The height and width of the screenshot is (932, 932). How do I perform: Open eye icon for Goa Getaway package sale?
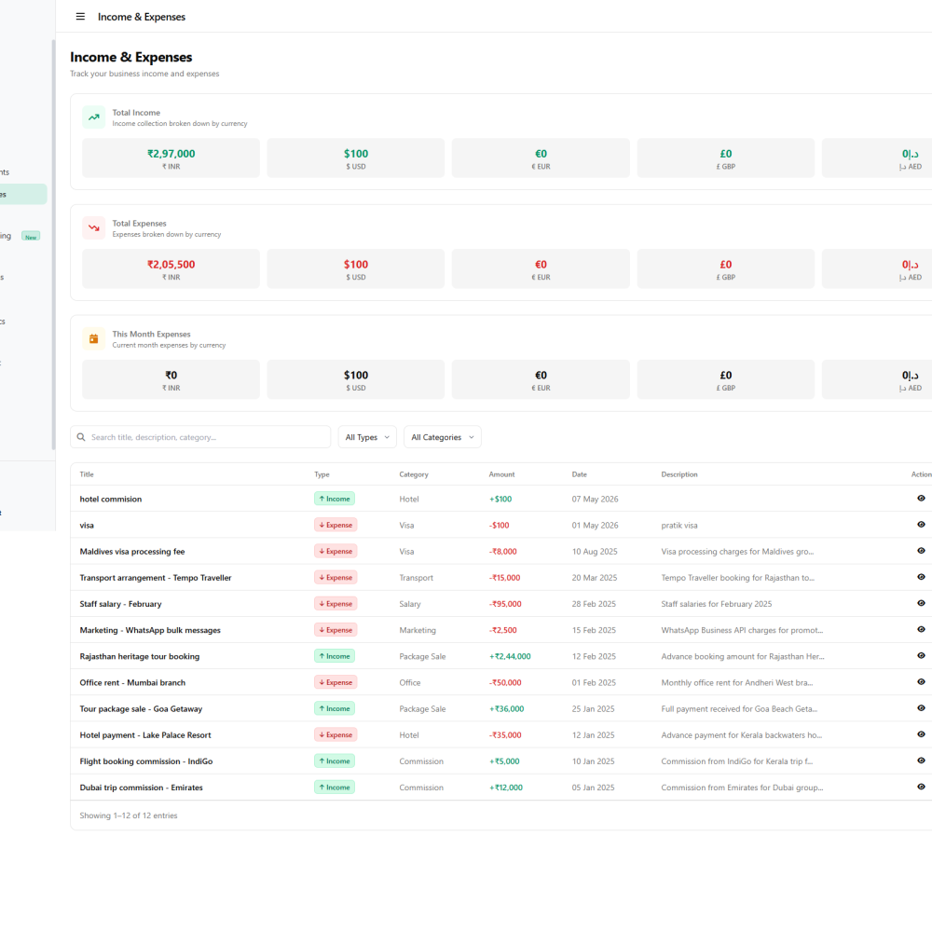[921, 707]
